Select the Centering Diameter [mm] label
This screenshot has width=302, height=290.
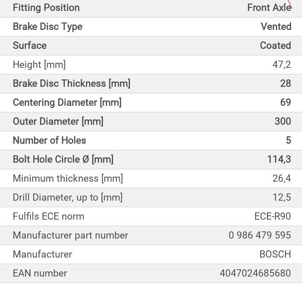tap(67, 102)
